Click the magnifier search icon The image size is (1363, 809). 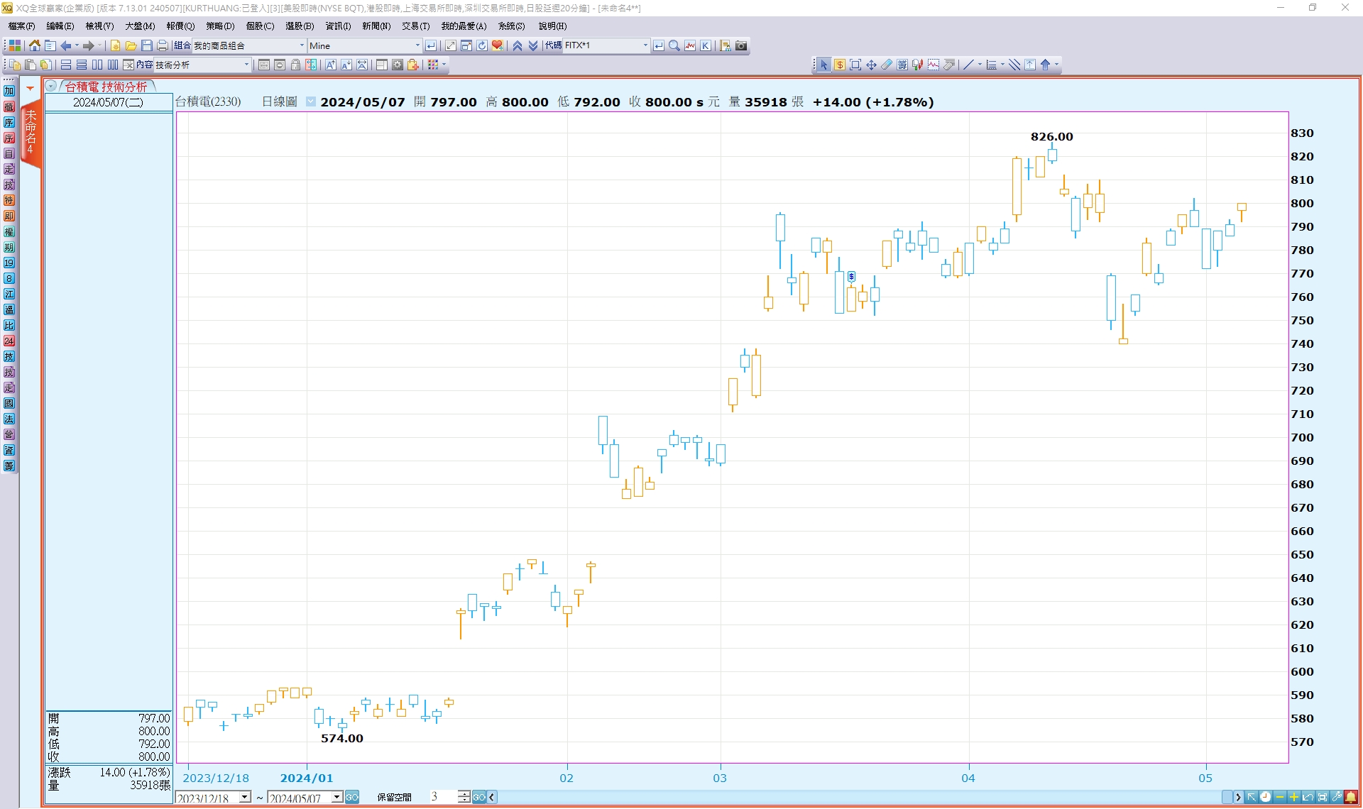point(674,45)
